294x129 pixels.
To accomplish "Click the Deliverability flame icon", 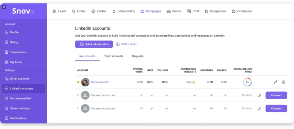I will click(x=114, y=11).
